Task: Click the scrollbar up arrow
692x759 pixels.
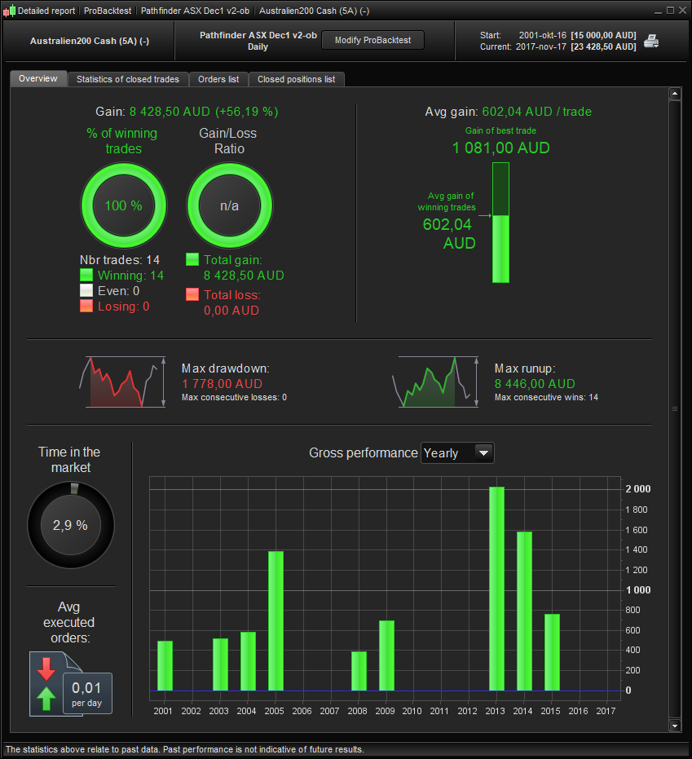Action: pyautogui.click(x=675, y=94)
